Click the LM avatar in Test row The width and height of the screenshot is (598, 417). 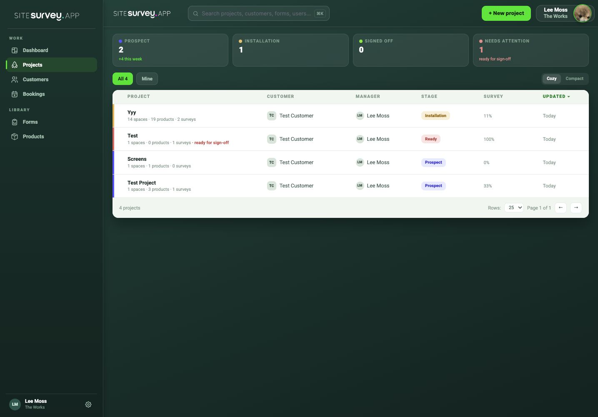pyautogui.click(x=360, y=139)
